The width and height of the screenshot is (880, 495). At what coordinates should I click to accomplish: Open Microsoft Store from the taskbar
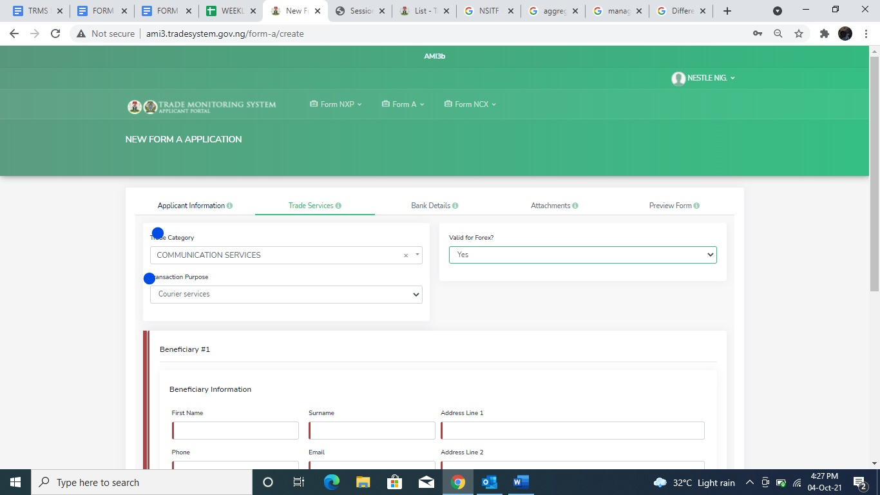pyautogui.click(x=394, y=482)
